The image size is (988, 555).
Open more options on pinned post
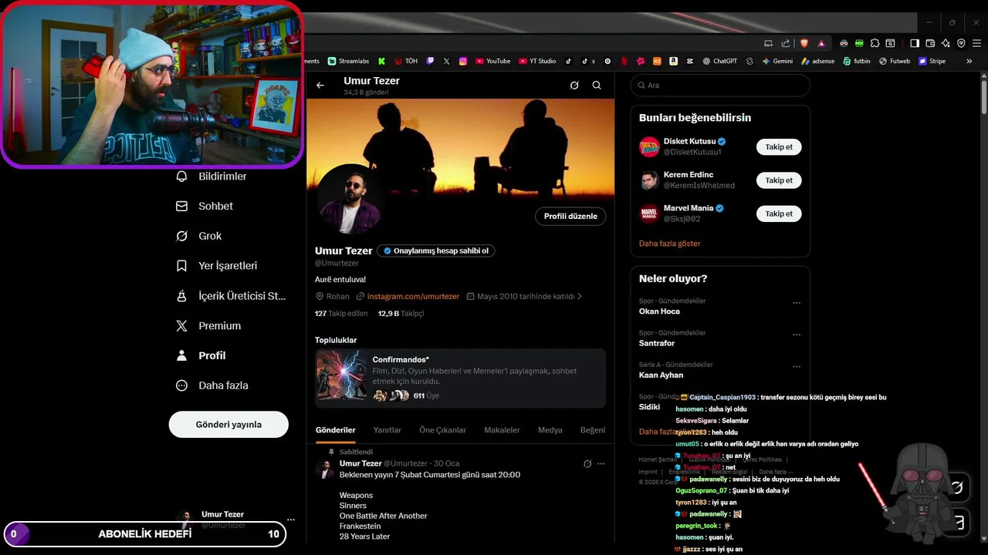tap(601, 464)
